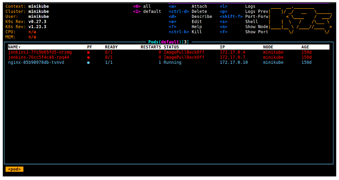Click IP address 172.17.0.7
The height and width of the screenshot is (180, 339).
click(233, 57)
